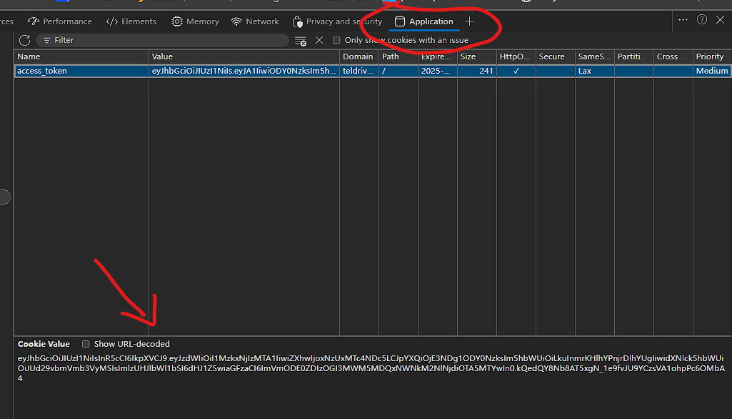
Task: Switch to the Application tab
Action: pos(424,21)
